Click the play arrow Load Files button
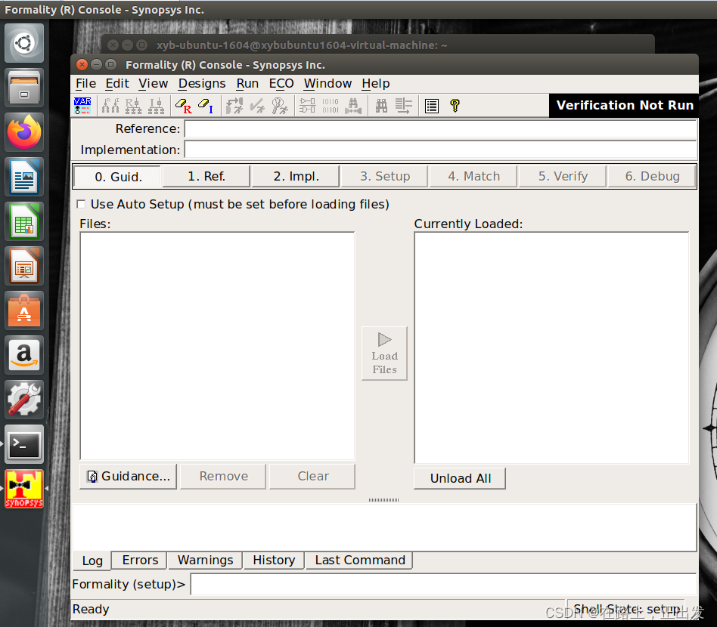This screenshot has width=717, height=627. tap(384, 354)
